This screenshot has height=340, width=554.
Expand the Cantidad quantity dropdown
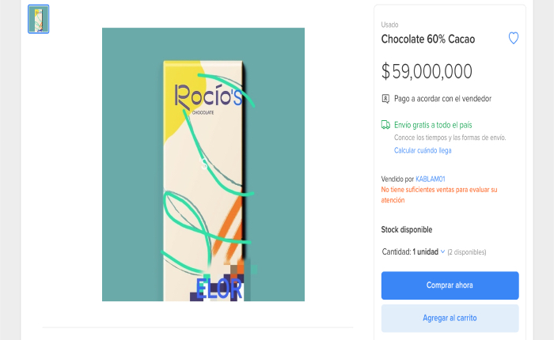click(413, 251)
